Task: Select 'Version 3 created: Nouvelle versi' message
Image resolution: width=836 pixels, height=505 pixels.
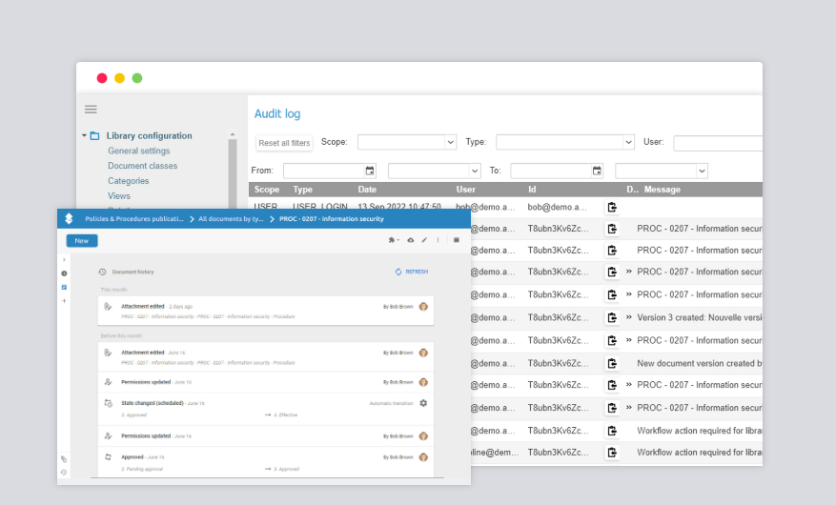Action: point(700,317)
